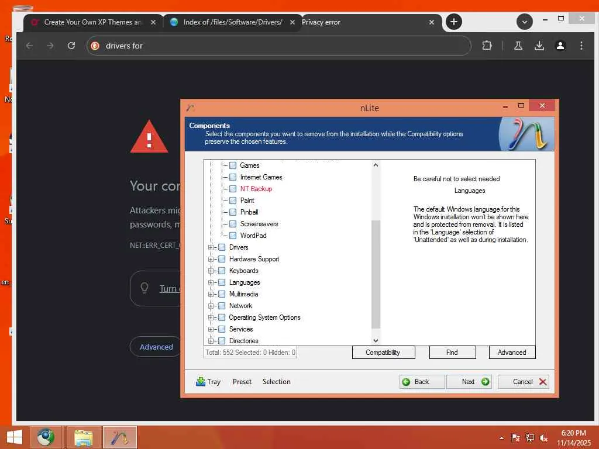Click component list scroll up arrow
Screen dimensions: 599x449
[x=376, y=165]
